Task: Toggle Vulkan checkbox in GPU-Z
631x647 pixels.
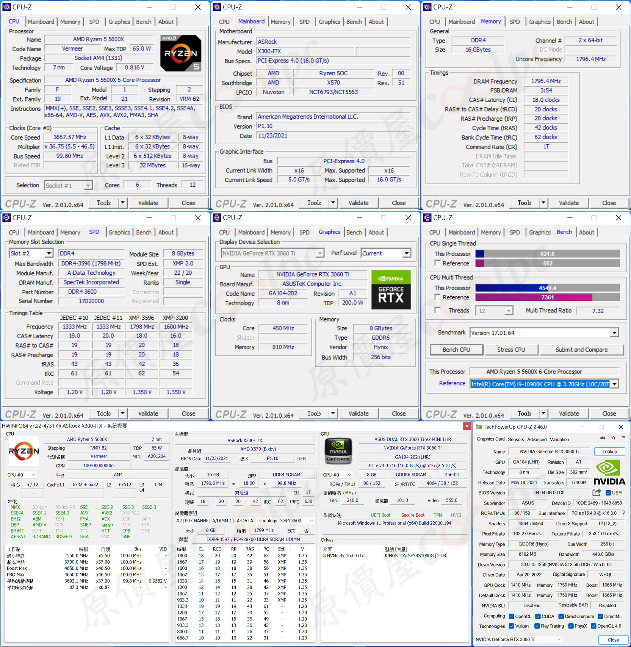Action: coord(511,626)
